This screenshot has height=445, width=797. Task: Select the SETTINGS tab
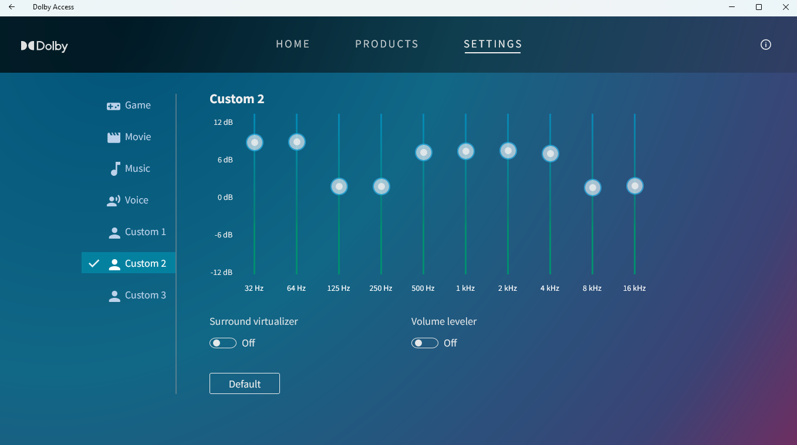click(x=493, y=44)
